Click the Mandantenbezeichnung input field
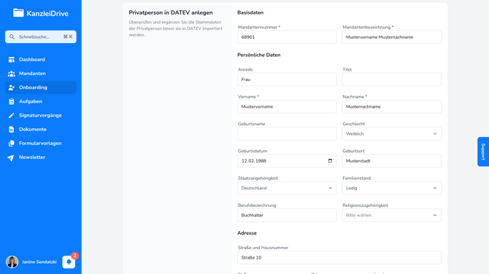This screenshot has height=274, width=489. click(x=392, y=37)
